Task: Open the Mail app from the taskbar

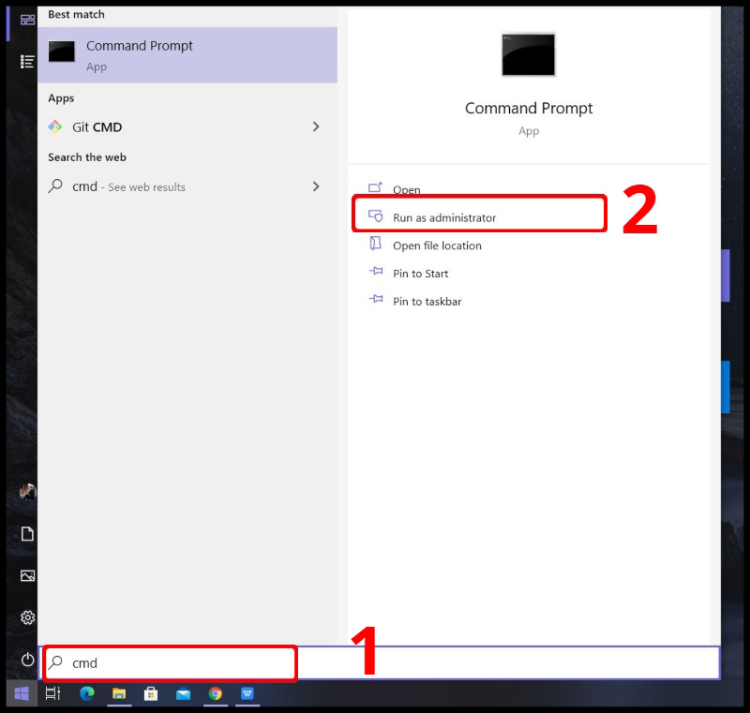Action: click(183, 694)
